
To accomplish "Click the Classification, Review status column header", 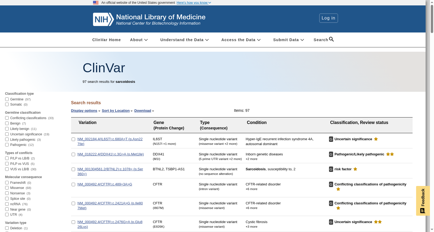I will (x=359, y=123).
